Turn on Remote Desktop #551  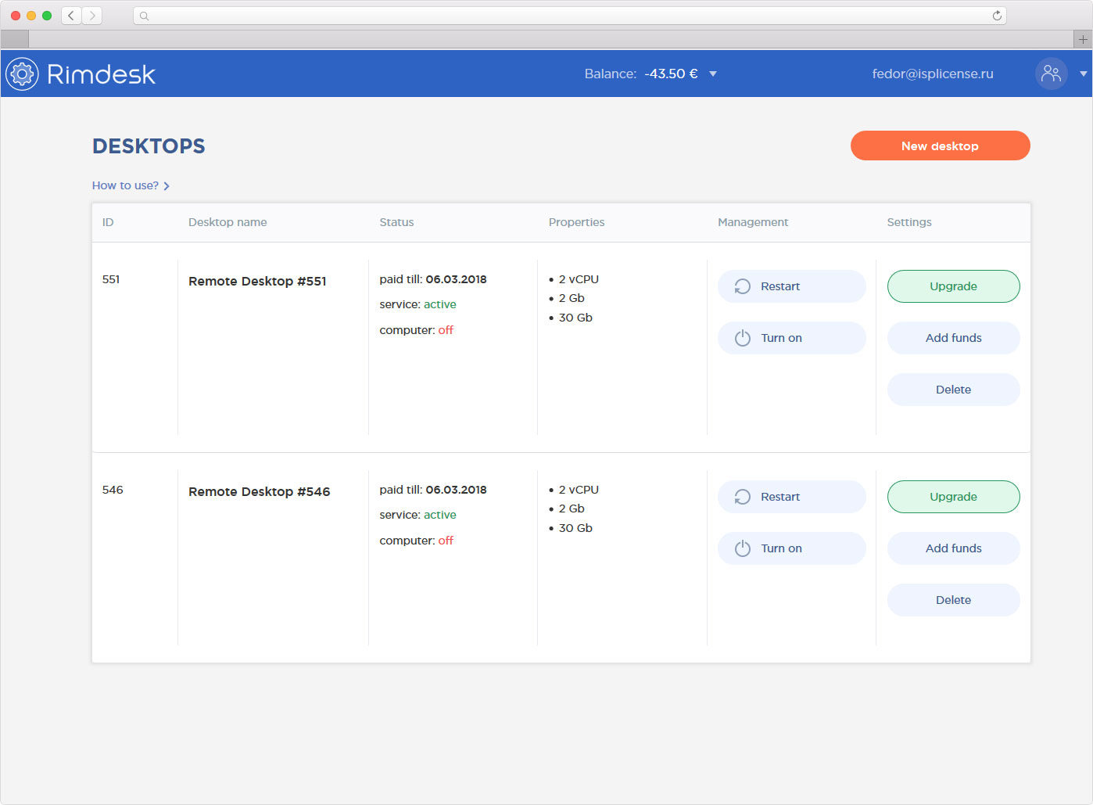pyautogui.click(x=791, y=338)
